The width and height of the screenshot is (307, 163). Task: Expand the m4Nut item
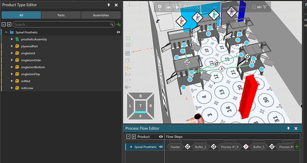pyautogui.click(x=12, y=81)
